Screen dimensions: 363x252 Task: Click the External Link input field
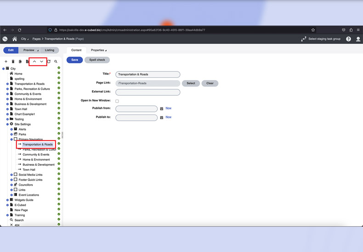[147, 92]
